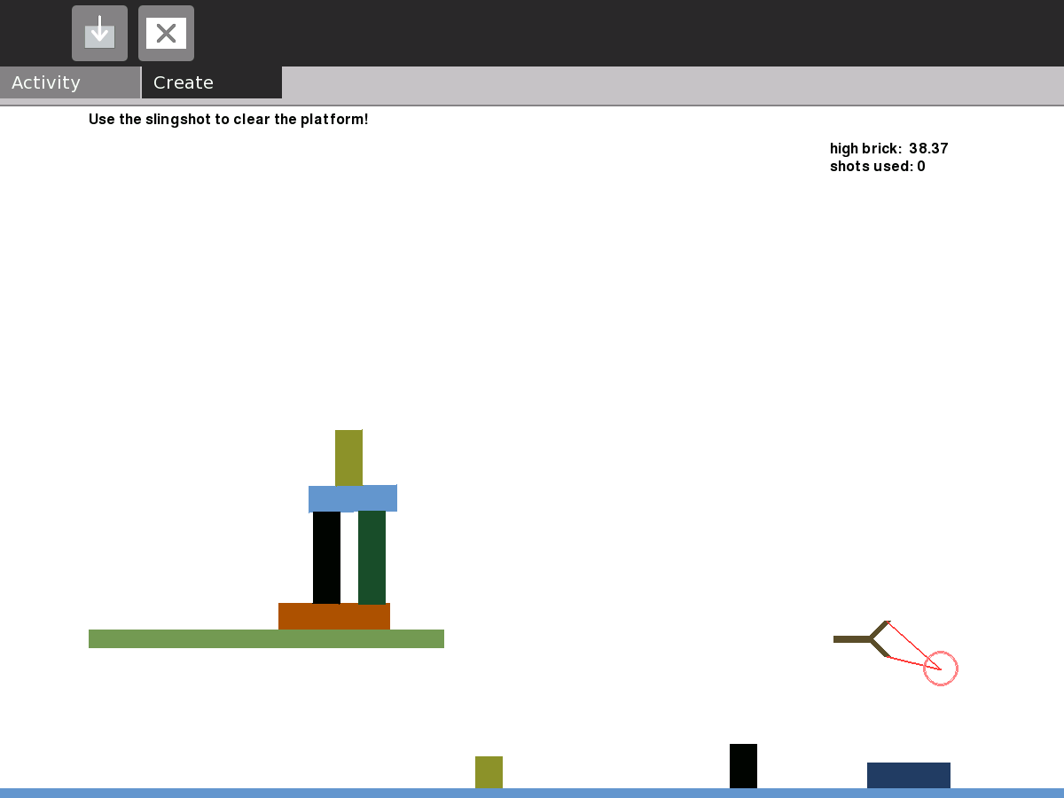Click the olive brick atop the tower
1064x798 pixels.
pyautogui.click(x=348, y=457)
